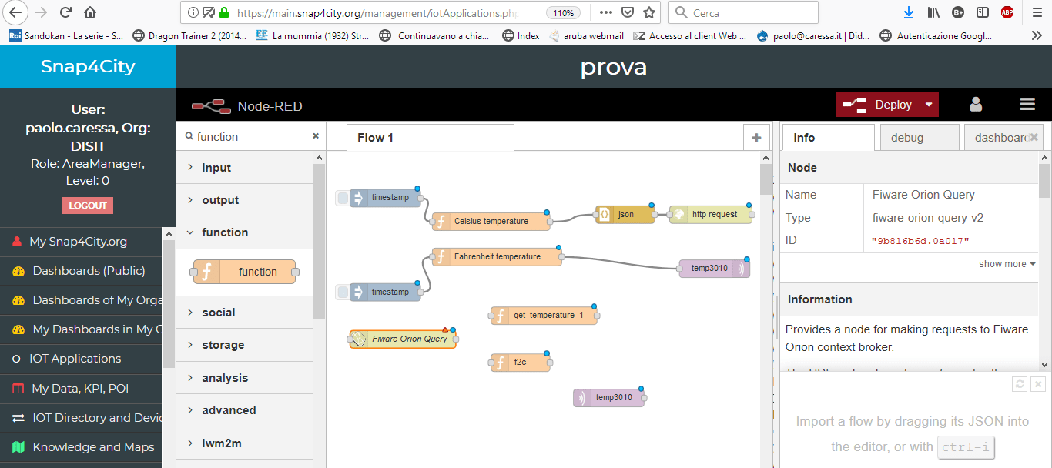Open the Firefox hamburger menu

click(1036, 12)
